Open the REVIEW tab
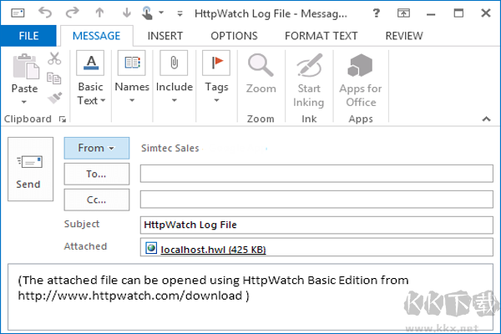 coord(404,36)
